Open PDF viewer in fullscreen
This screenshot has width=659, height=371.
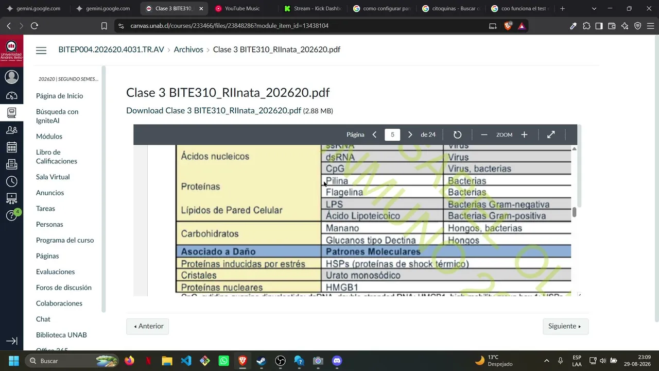[x=551, y=134]
